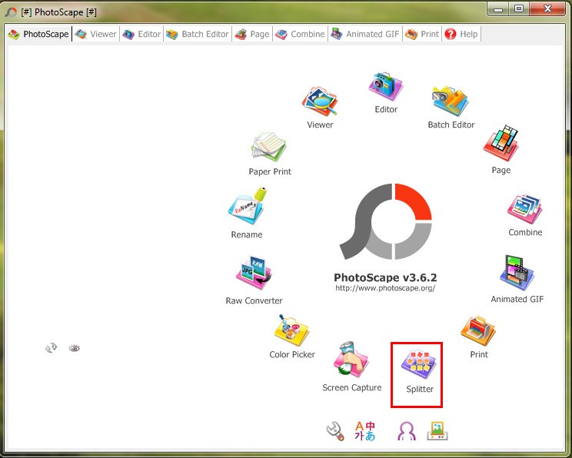Switch to the Viewer tab
This screenshot has height=458, width=572.
click(96, 34)
